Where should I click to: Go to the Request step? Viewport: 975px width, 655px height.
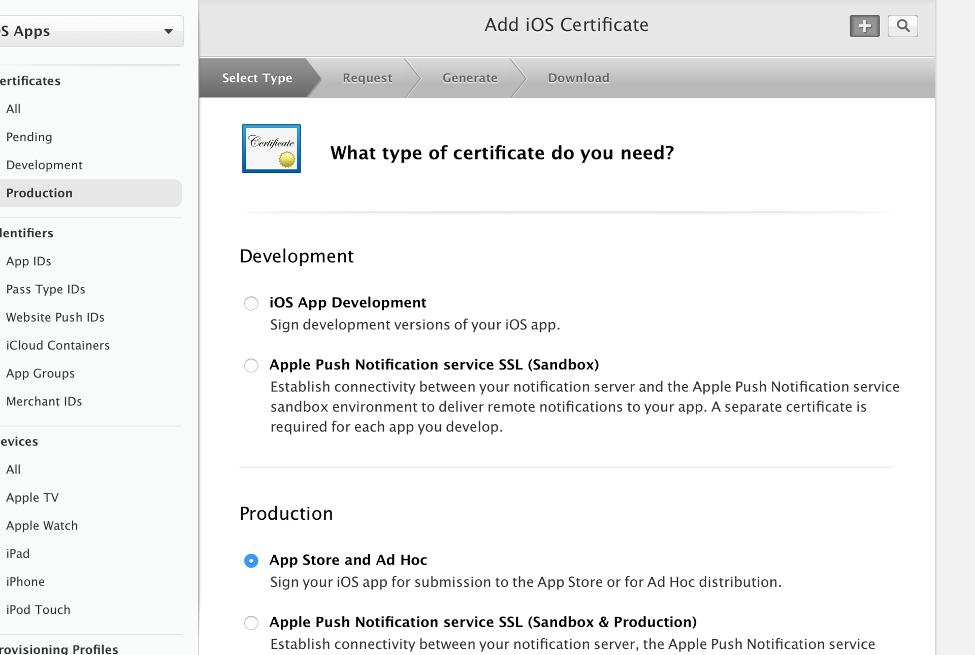tap(367, 78)
